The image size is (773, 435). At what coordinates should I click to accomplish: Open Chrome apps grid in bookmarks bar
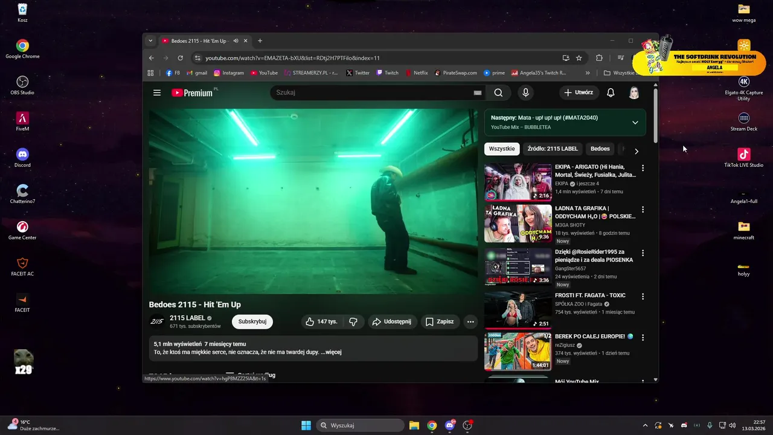click(x=151, y=73)
